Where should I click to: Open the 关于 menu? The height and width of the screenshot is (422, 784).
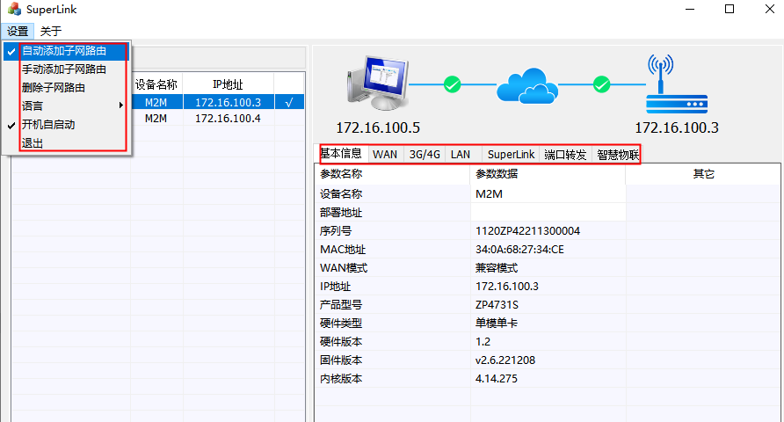[50, 31]
